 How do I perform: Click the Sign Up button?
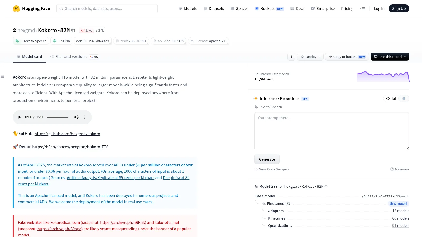(x=399, y=8)
